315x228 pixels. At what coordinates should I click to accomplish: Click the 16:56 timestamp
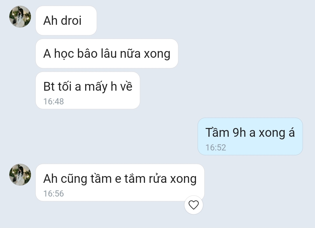(x=54, y=193)
